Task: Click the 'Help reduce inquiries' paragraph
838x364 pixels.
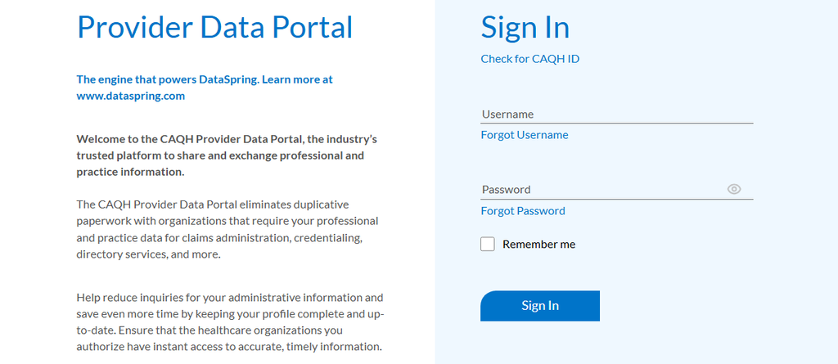Action: pos(230,321)
